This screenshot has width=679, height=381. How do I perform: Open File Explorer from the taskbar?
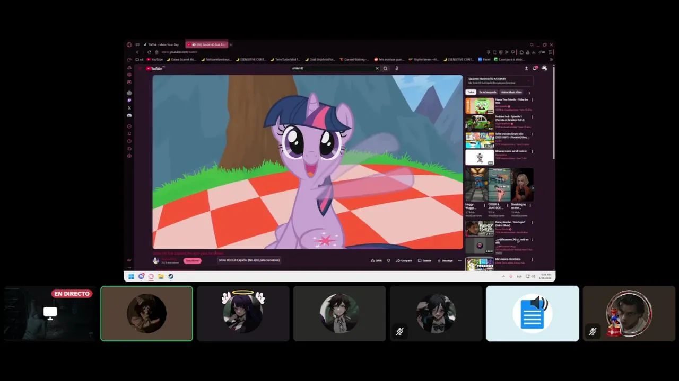click(161, 276)
